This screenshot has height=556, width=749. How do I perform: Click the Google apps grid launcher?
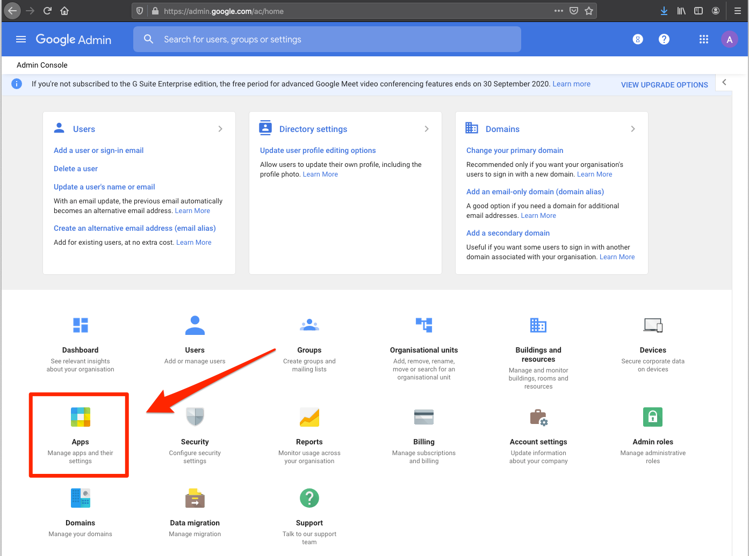tap(704, 39)
